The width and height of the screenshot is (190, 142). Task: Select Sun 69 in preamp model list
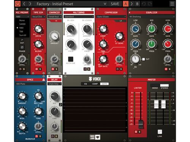(23, 35)
